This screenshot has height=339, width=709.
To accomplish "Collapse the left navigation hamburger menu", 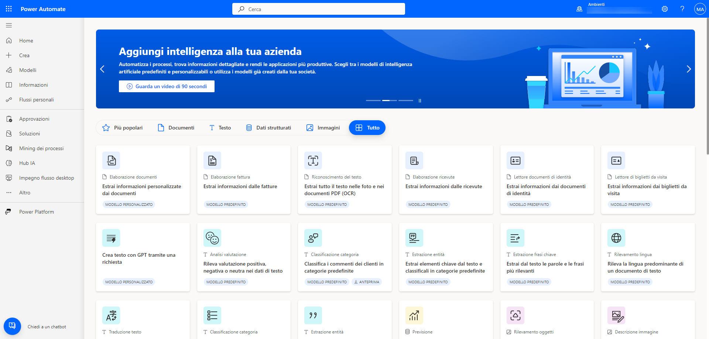I will 9,25.
